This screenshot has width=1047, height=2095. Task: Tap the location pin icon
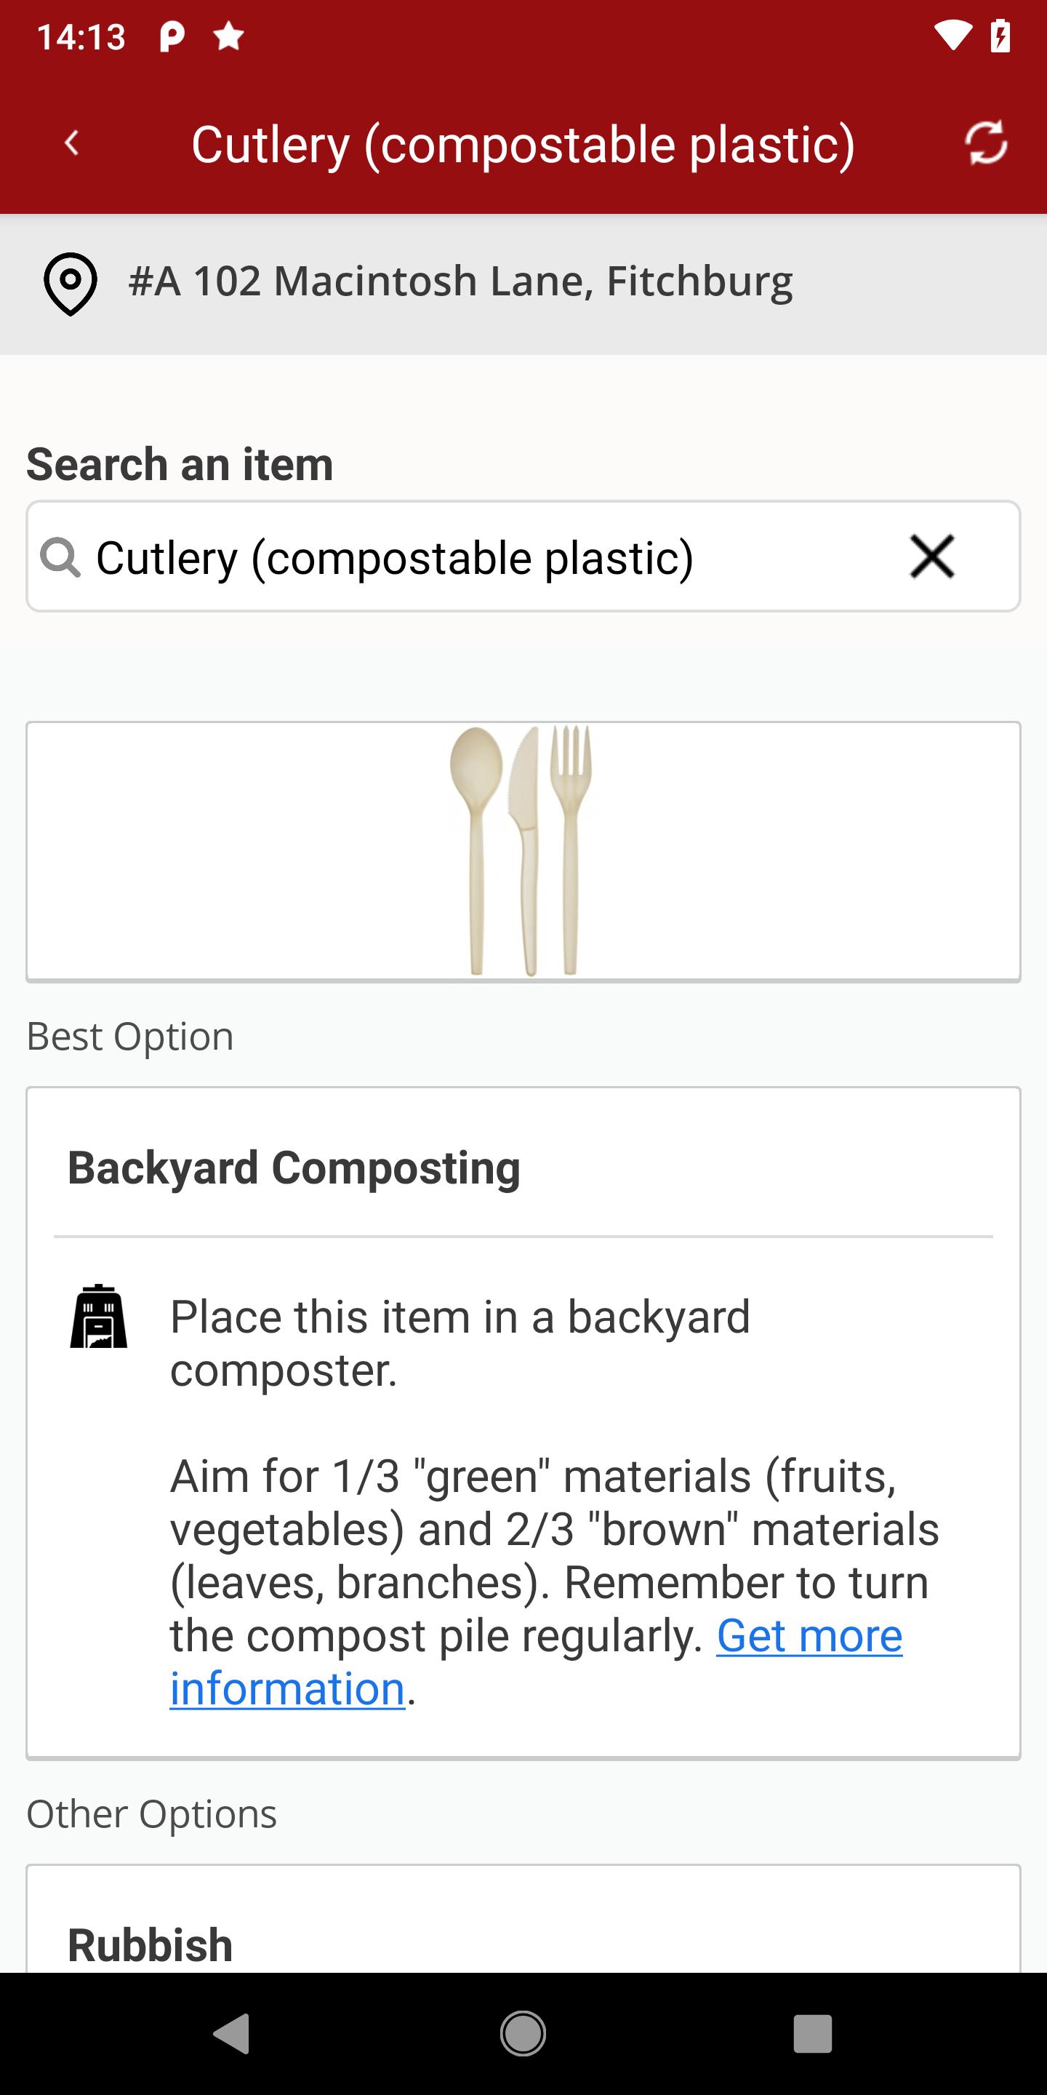70,283
